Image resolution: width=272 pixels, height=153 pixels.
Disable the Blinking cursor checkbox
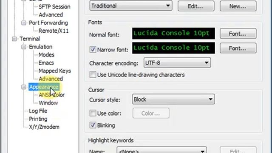tap(93, 125)
